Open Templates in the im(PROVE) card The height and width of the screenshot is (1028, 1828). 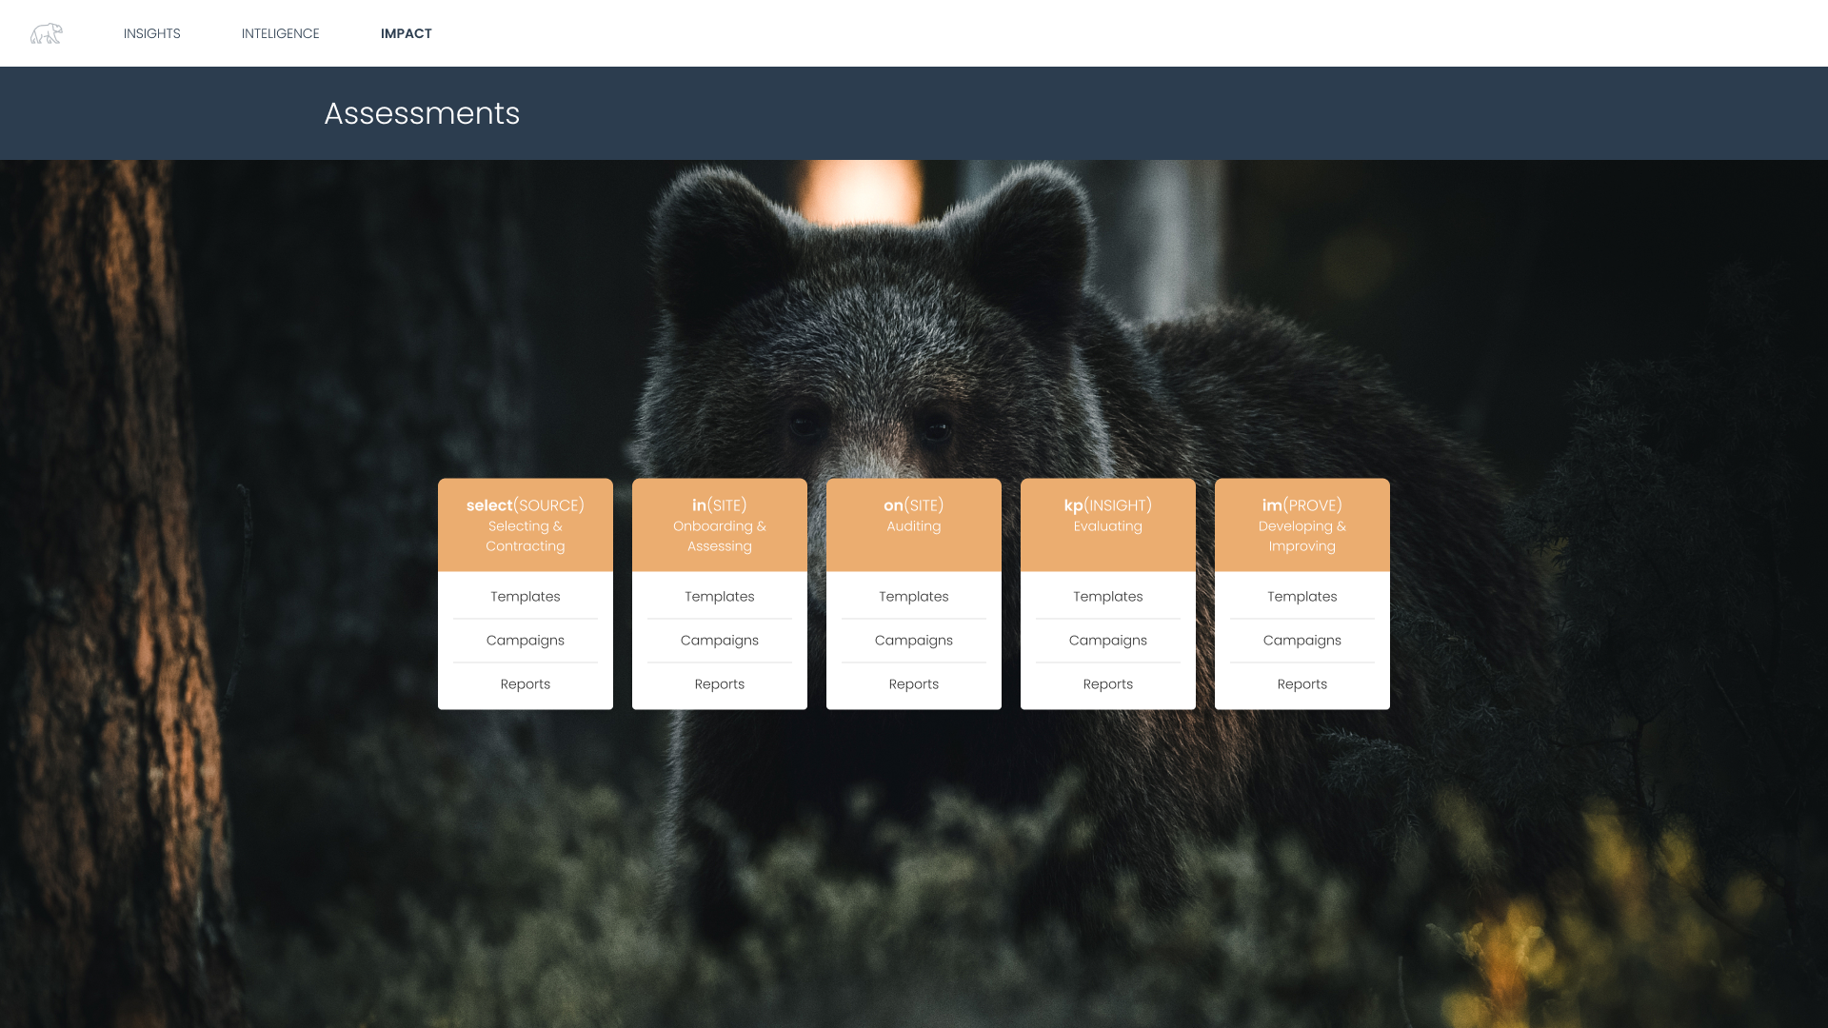pyautogui.click(x=1301, y=596)
